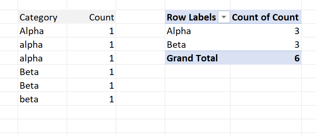The width and height of the screenshot is (316, 135).
Task: Select the Grand Total label cell
Action: tap(198, 58)
